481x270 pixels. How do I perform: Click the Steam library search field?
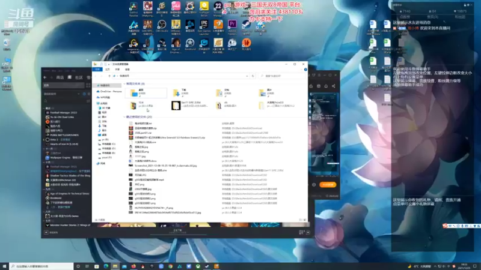pos(64,101)
